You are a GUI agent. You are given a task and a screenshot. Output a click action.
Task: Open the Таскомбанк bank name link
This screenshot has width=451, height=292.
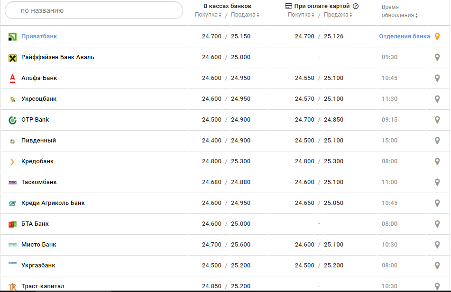pos(39,182)
